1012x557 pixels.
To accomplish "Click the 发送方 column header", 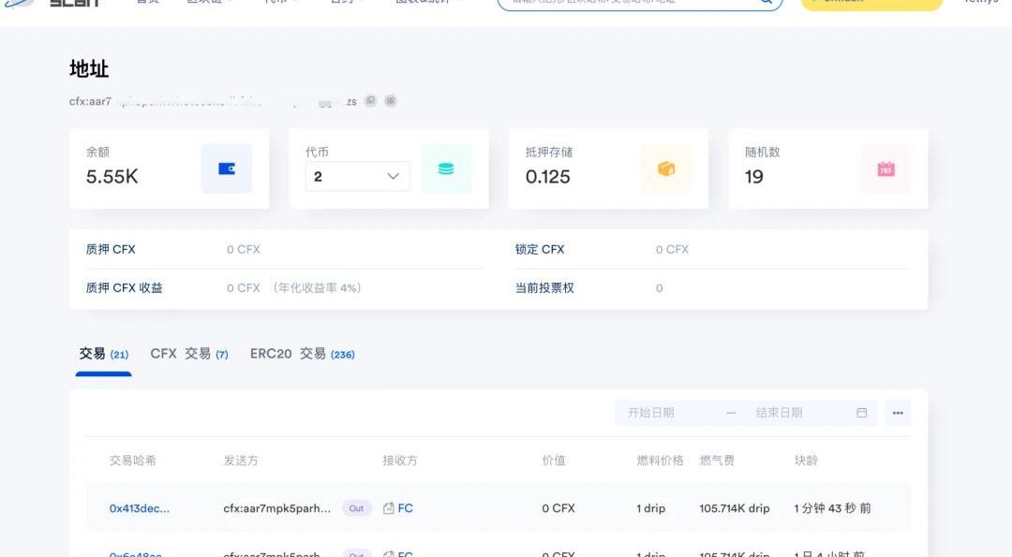I will click(241, 461).
